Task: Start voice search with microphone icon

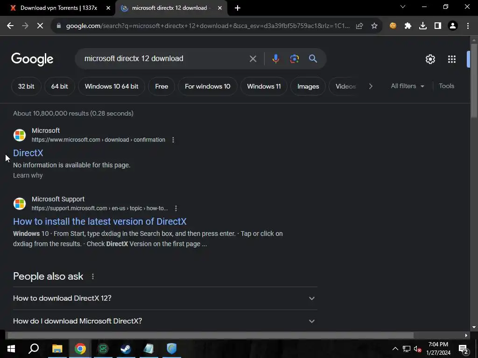Action: point(275,59)
